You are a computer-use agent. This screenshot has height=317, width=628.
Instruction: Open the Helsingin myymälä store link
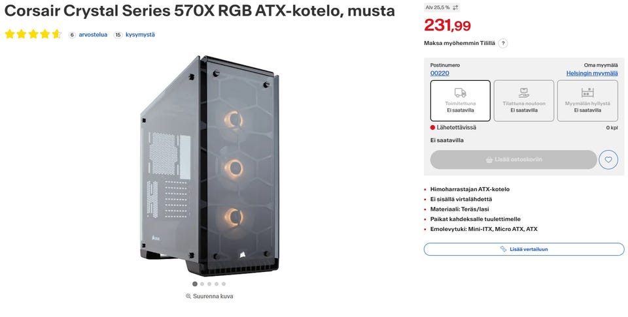coord(592,73)
